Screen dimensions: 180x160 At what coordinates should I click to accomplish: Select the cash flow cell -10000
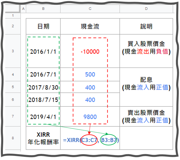[x=90, y=51]
